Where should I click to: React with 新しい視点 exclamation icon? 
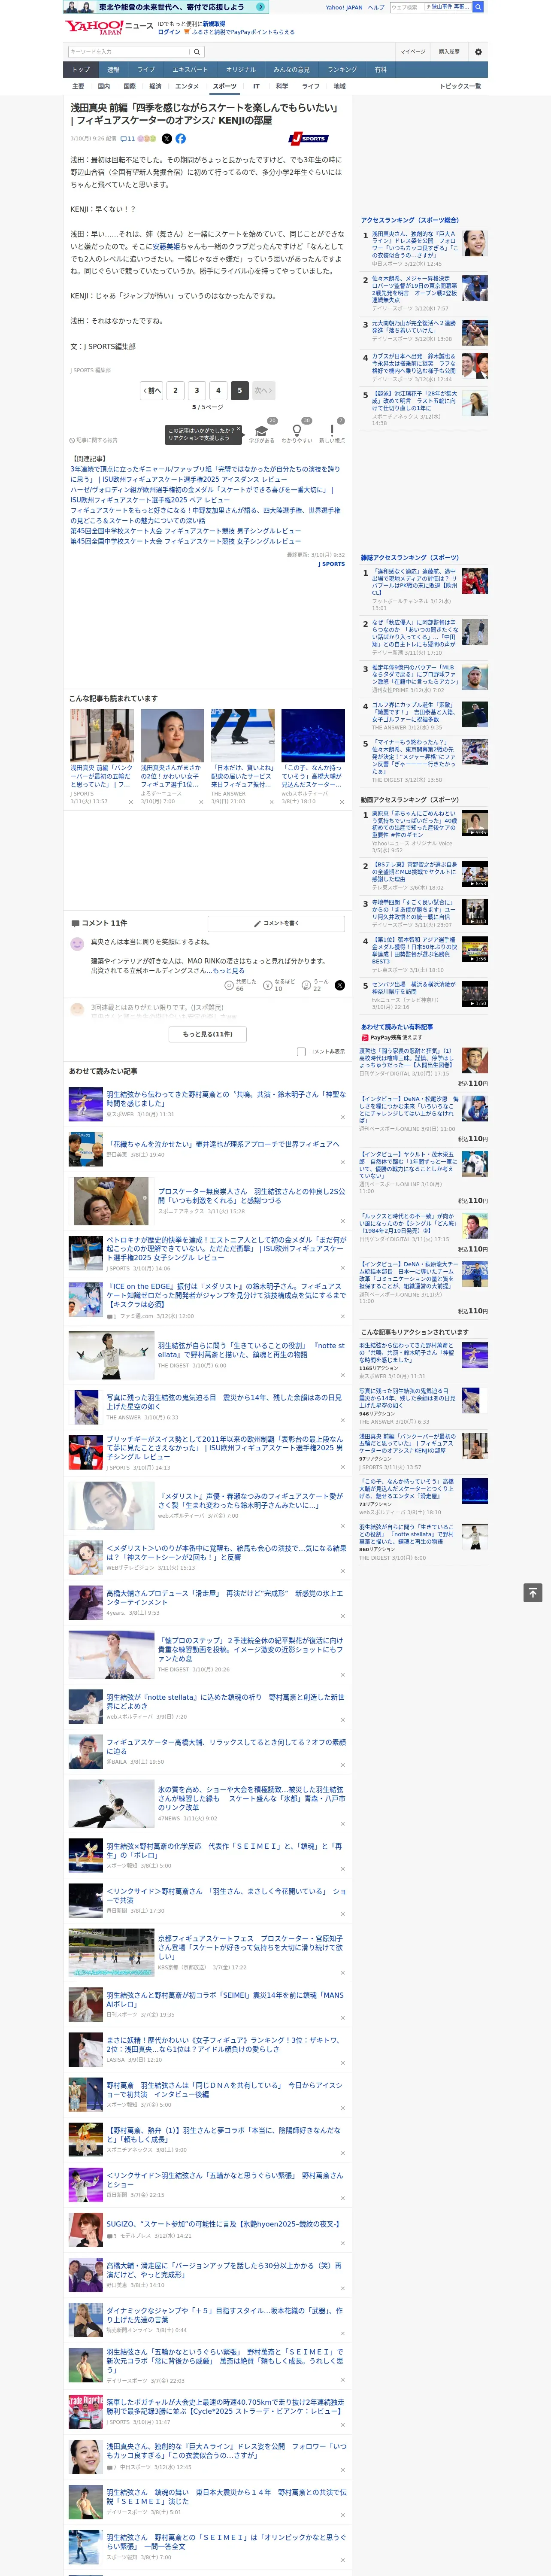coord(332,431)
